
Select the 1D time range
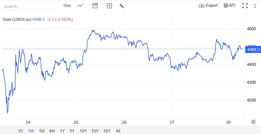20,131
